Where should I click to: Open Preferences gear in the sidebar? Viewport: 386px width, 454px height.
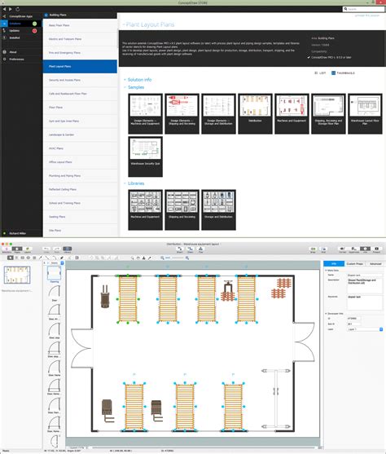click(4, 59)
